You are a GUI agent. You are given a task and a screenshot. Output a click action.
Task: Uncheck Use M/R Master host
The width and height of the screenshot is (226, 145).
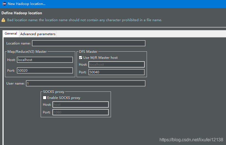tap(80, 58)
